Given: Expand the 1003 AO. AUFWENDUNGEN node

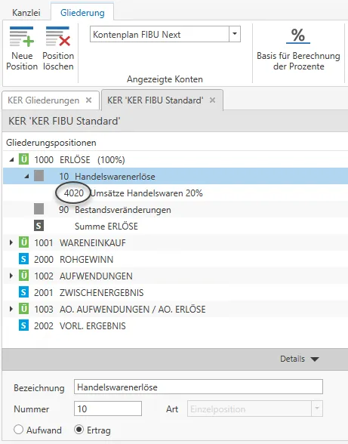Looking at the screenshot, I should click(11, 309).
